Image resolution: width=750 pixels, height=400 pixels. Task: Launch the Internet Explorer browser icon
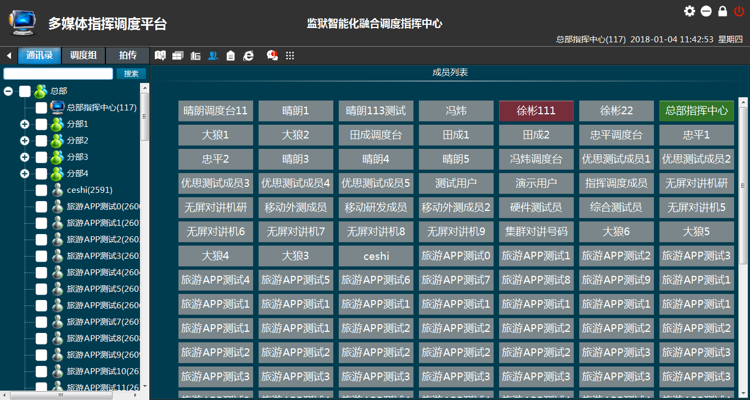249,55
